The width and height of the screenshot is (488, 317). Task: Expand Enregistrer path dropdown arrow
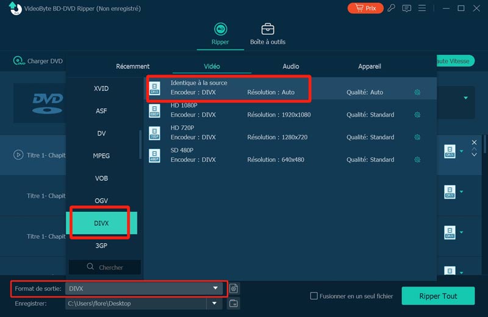[215, 304]
